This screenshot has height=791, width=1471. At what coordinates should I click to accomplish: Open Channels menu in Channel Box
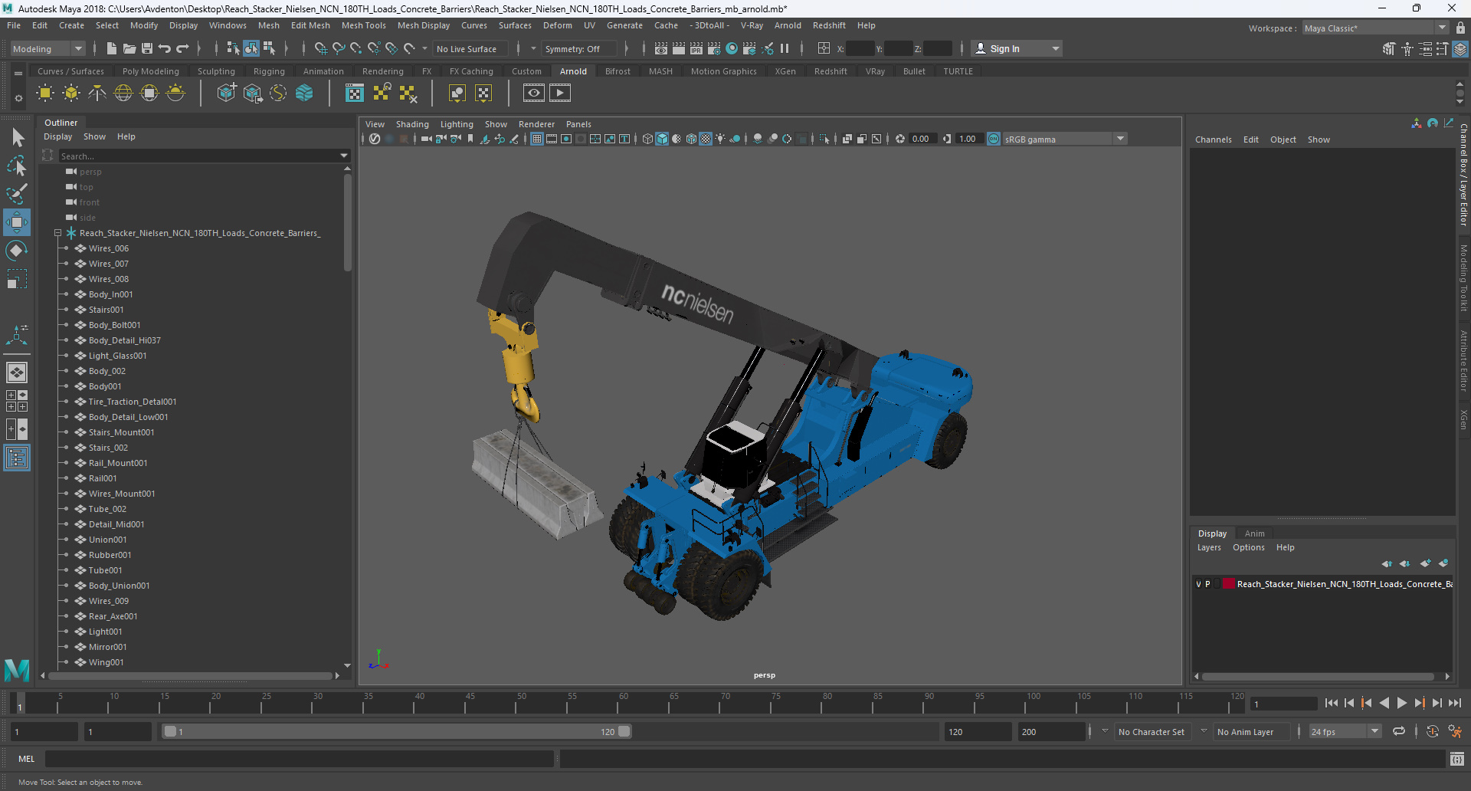(x=1214, y=139)
